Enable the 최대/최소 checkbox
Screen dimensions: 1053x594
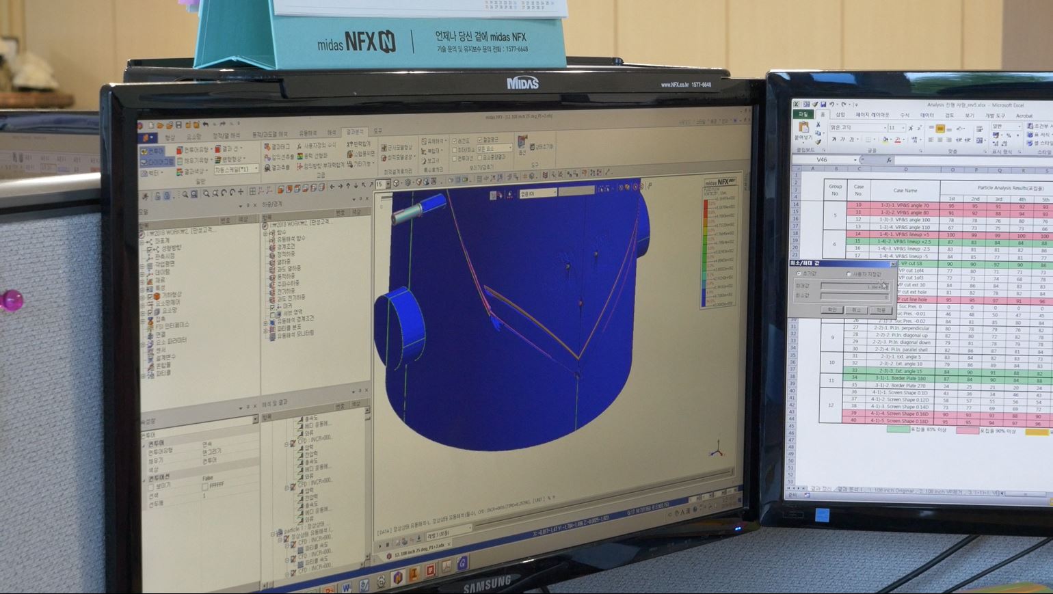tap(454, 150)
